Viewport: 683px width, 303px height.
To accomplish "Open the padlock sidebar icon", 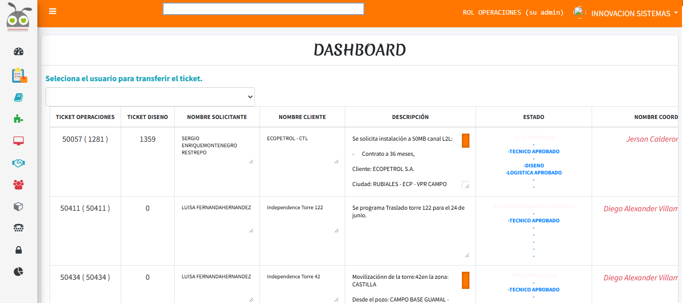I will click(x=19, y=250).
